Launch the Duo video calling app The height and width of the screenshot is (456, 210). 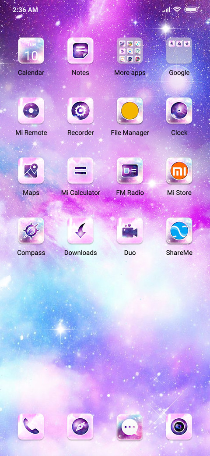[129, 231]
